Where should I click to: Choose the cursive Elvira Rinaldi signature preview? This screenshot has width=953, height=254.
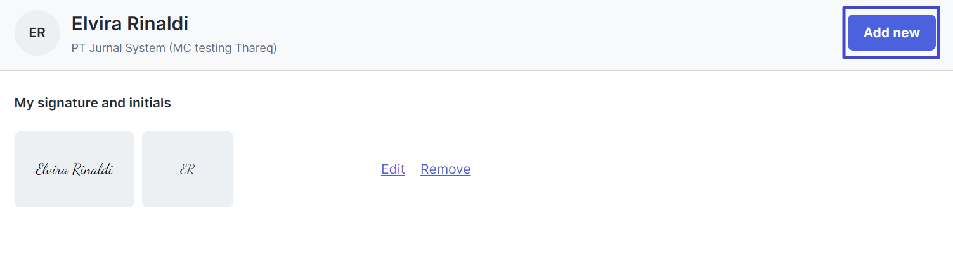click(74, 169)
